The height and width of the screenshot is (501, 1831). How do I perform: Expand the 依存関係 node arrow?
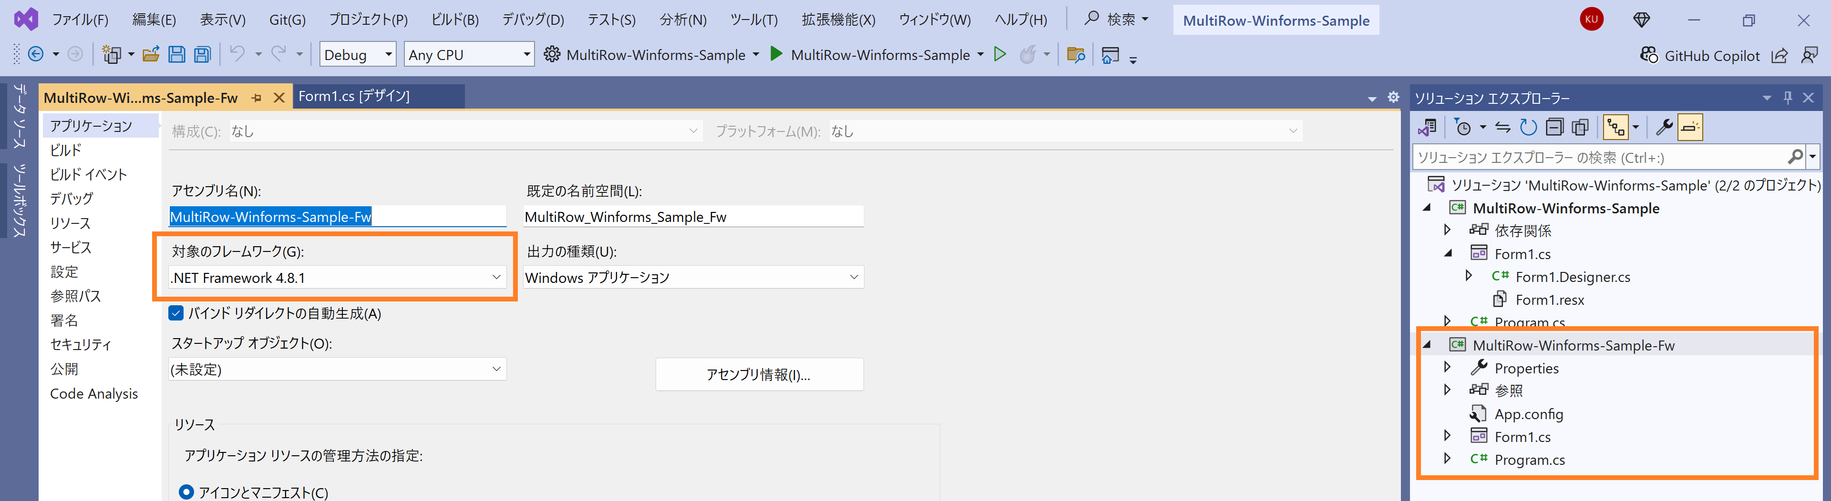point(1447,230)
